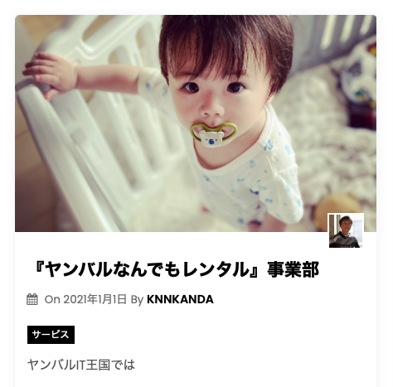The width and height of the screenshot is (393, 387).
Task: Click the calendar icon beside the post date
Action: coord(32,299)
